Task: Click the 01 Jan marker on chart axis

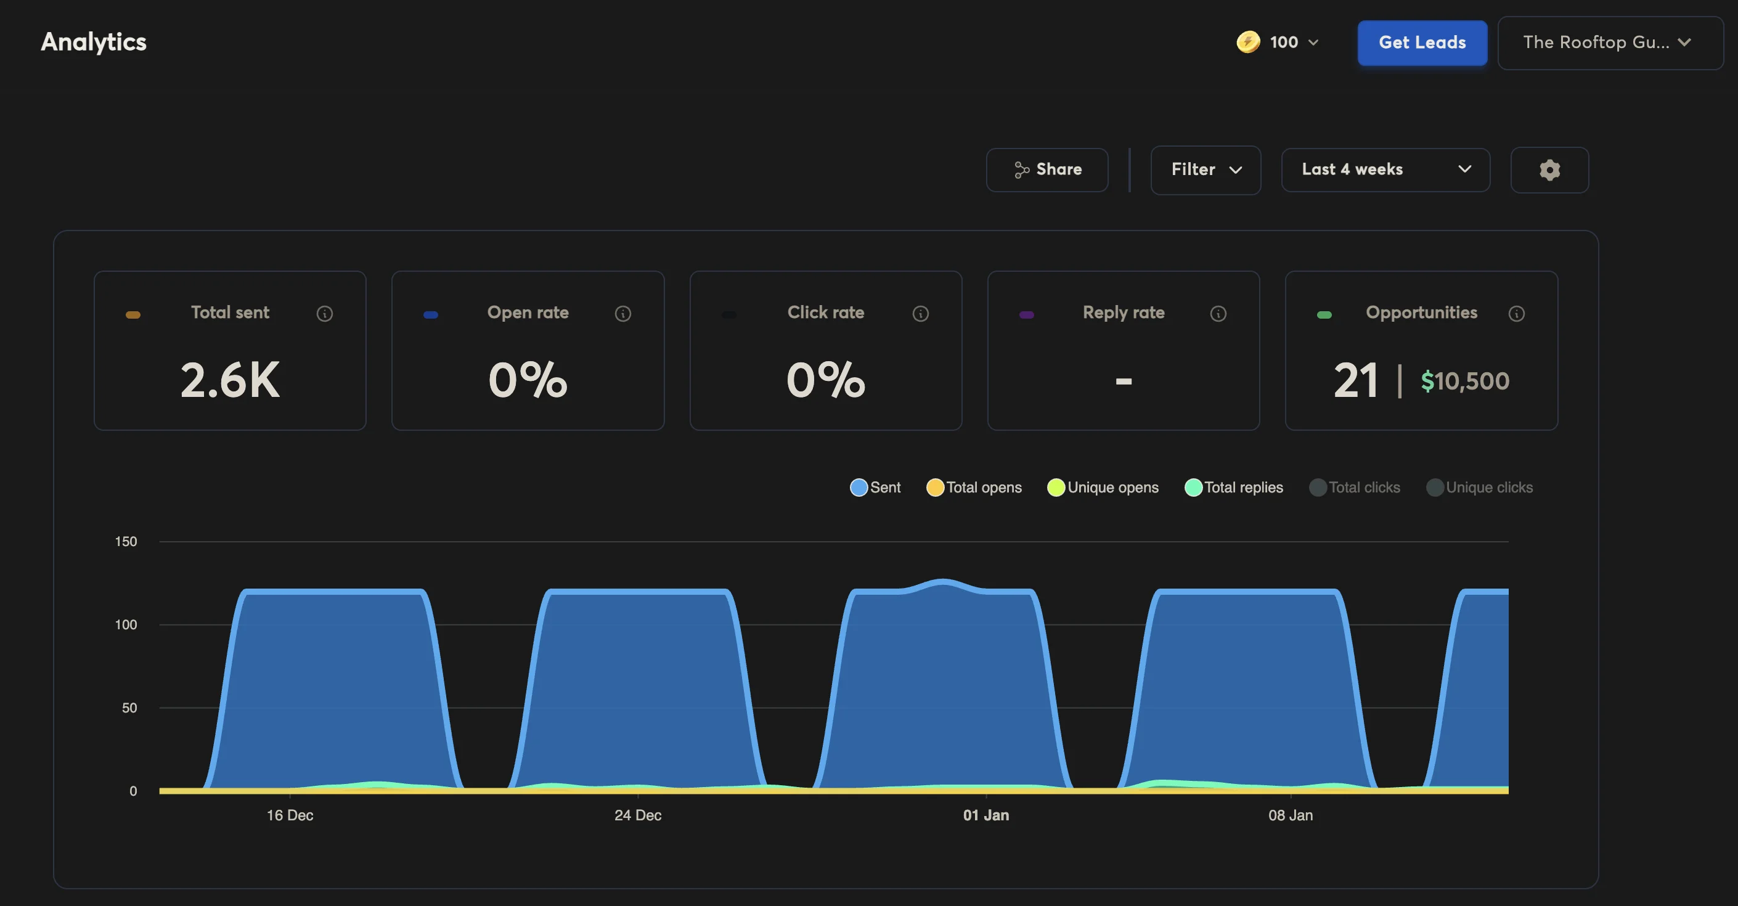Action: pyautogui.click(x=985, y=815)
